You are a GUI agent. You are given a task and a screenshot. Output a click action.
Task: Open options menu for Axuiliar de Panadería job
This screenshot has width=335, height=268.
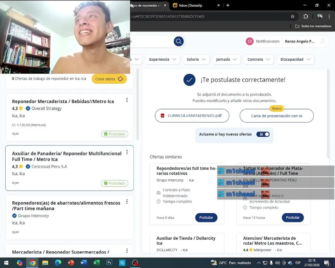127,152
